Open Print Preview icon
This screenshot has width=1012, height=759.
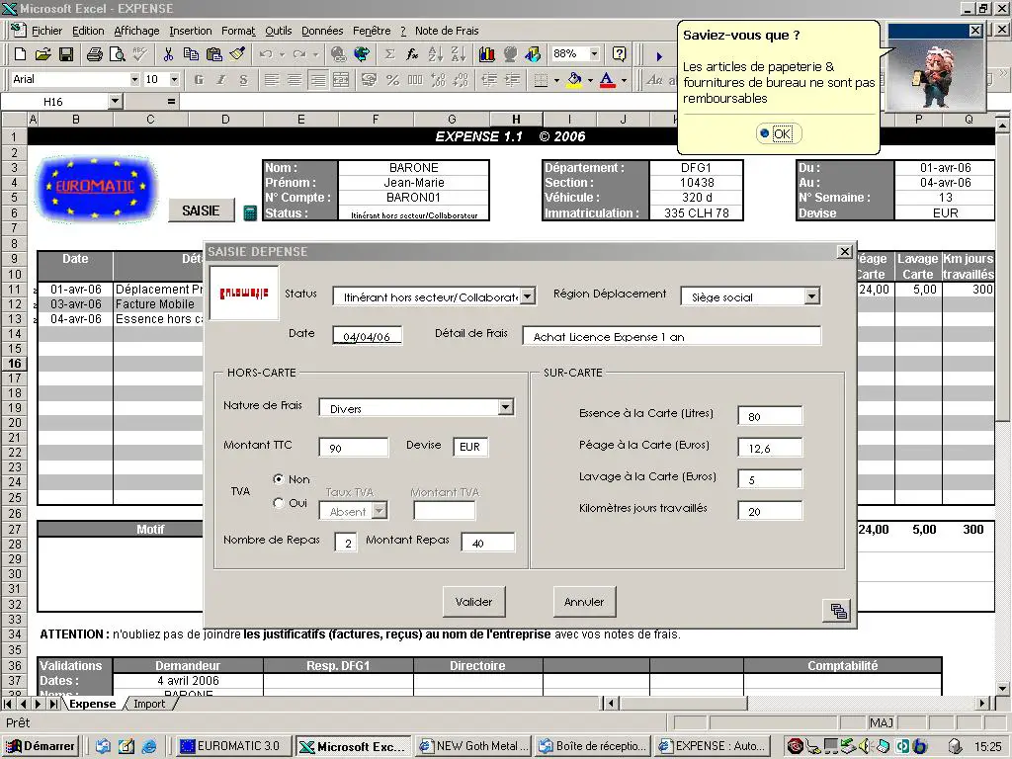click(x=117, y=55)
